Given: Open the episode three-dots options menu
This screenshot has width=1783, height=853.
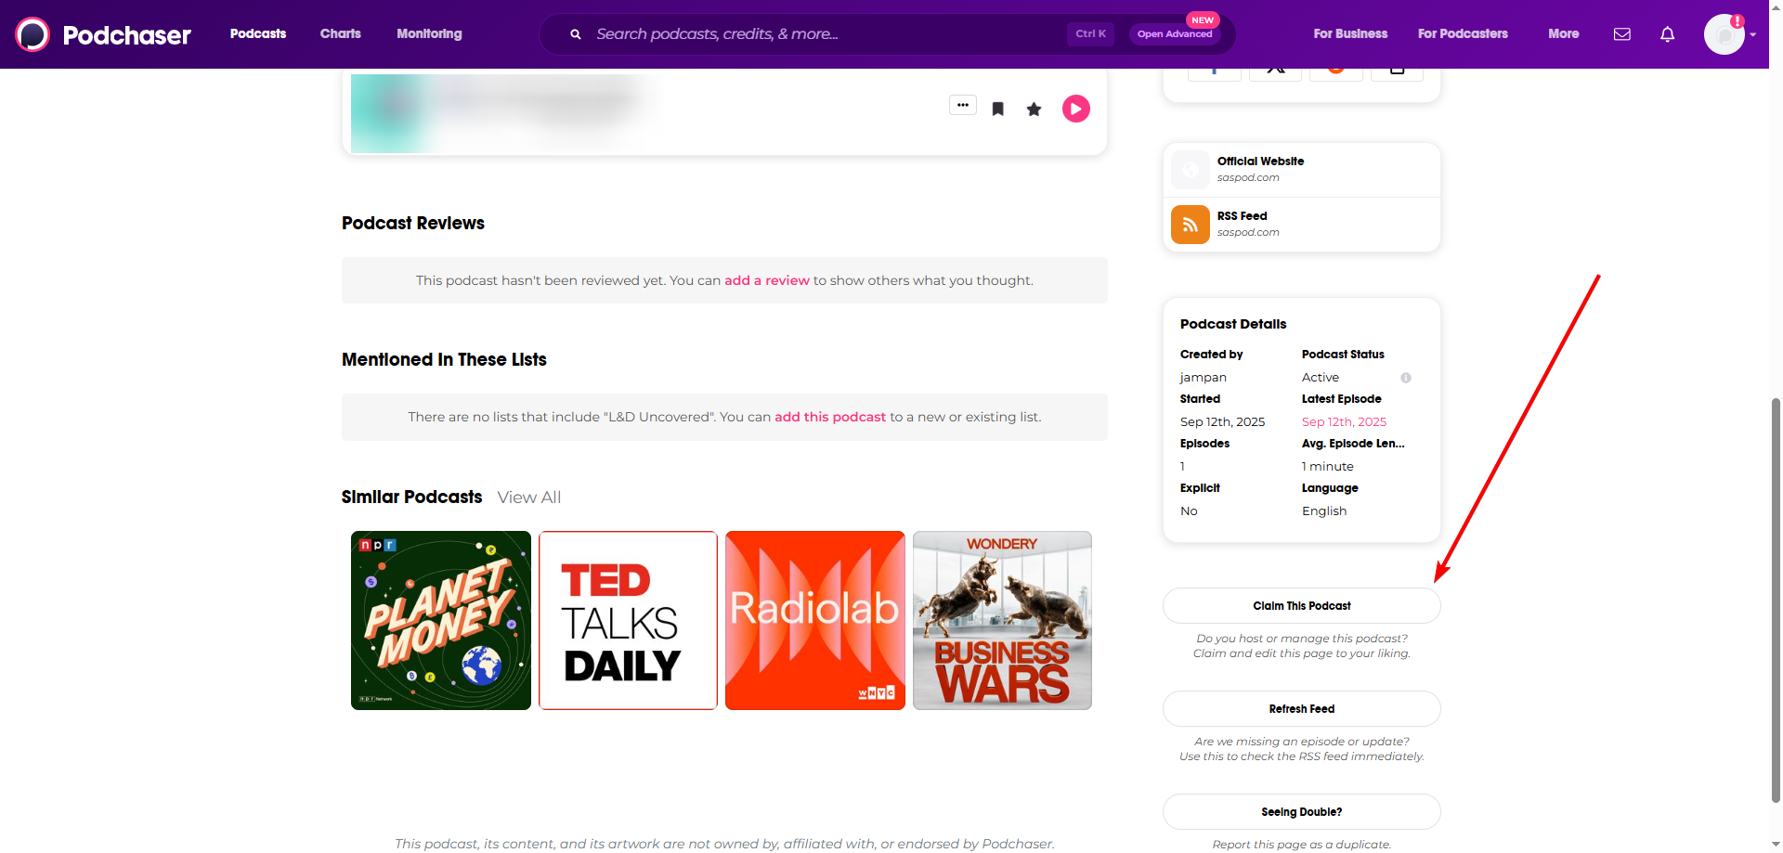Looking at the screenshot, I should click(x=962, y=105).
